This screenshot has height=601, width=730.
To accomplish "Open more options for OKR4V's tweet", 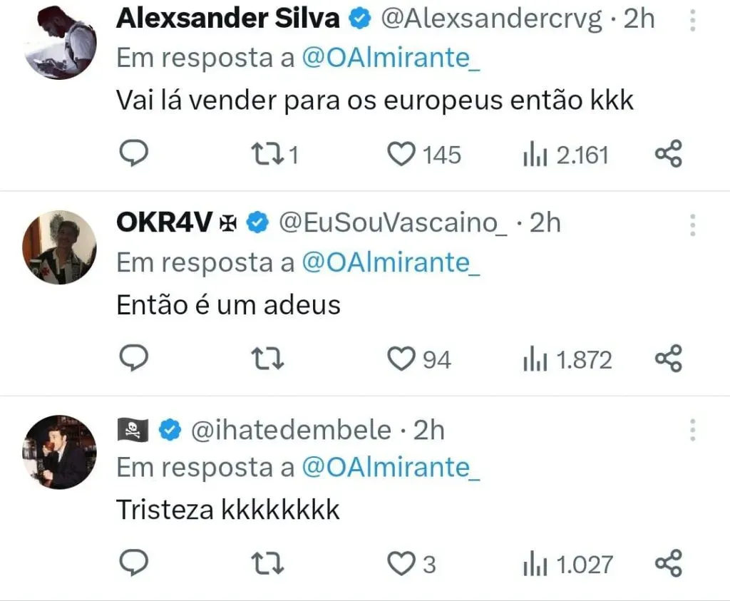I will (692, 225).
